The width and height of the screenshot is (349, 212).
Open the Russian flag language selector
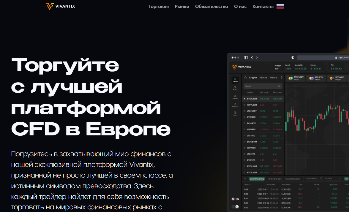[280, 7]
